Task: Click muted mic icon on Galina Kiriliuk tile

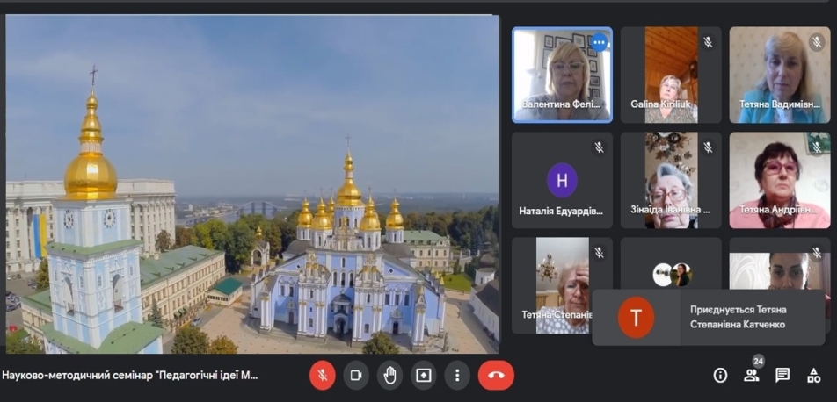Action: pyautogui.click(x=708, y=42)
